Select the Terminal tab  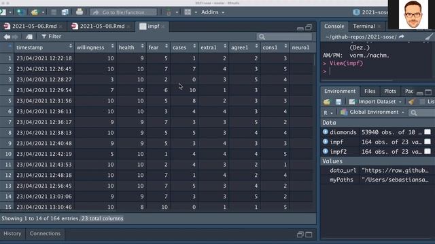click(x=364, y=26)
